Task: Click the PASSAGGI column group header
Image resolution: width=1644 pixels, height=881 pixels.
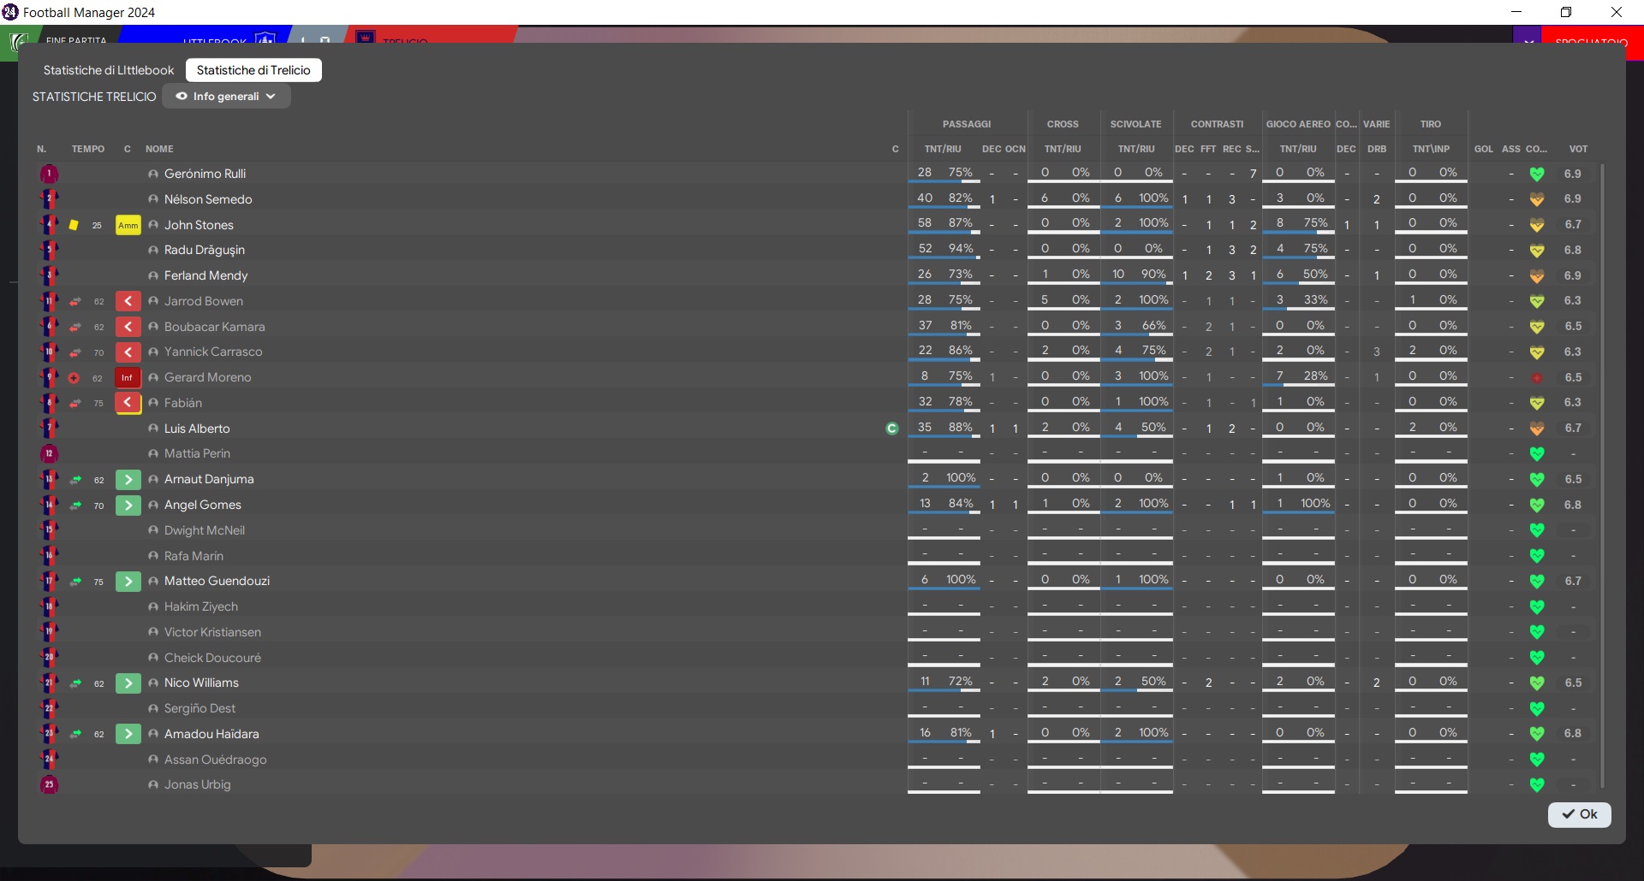Action: [967, 124]
